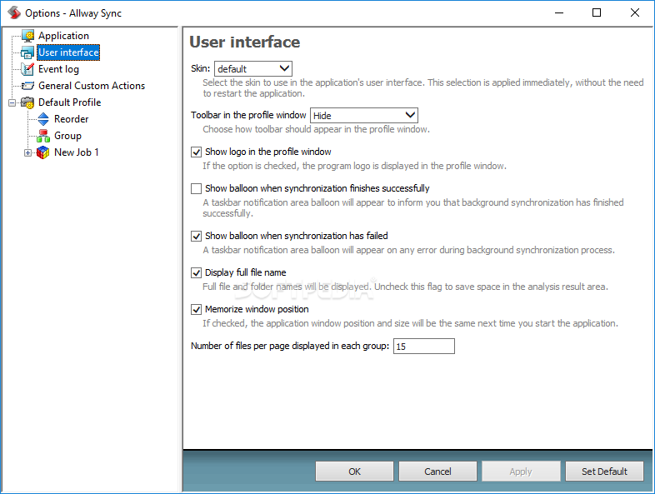Image resolution: width=655 pixels, height=494 pixels.
Task: Click the Default Profile briefcase icon
Action: click(27, 102)
